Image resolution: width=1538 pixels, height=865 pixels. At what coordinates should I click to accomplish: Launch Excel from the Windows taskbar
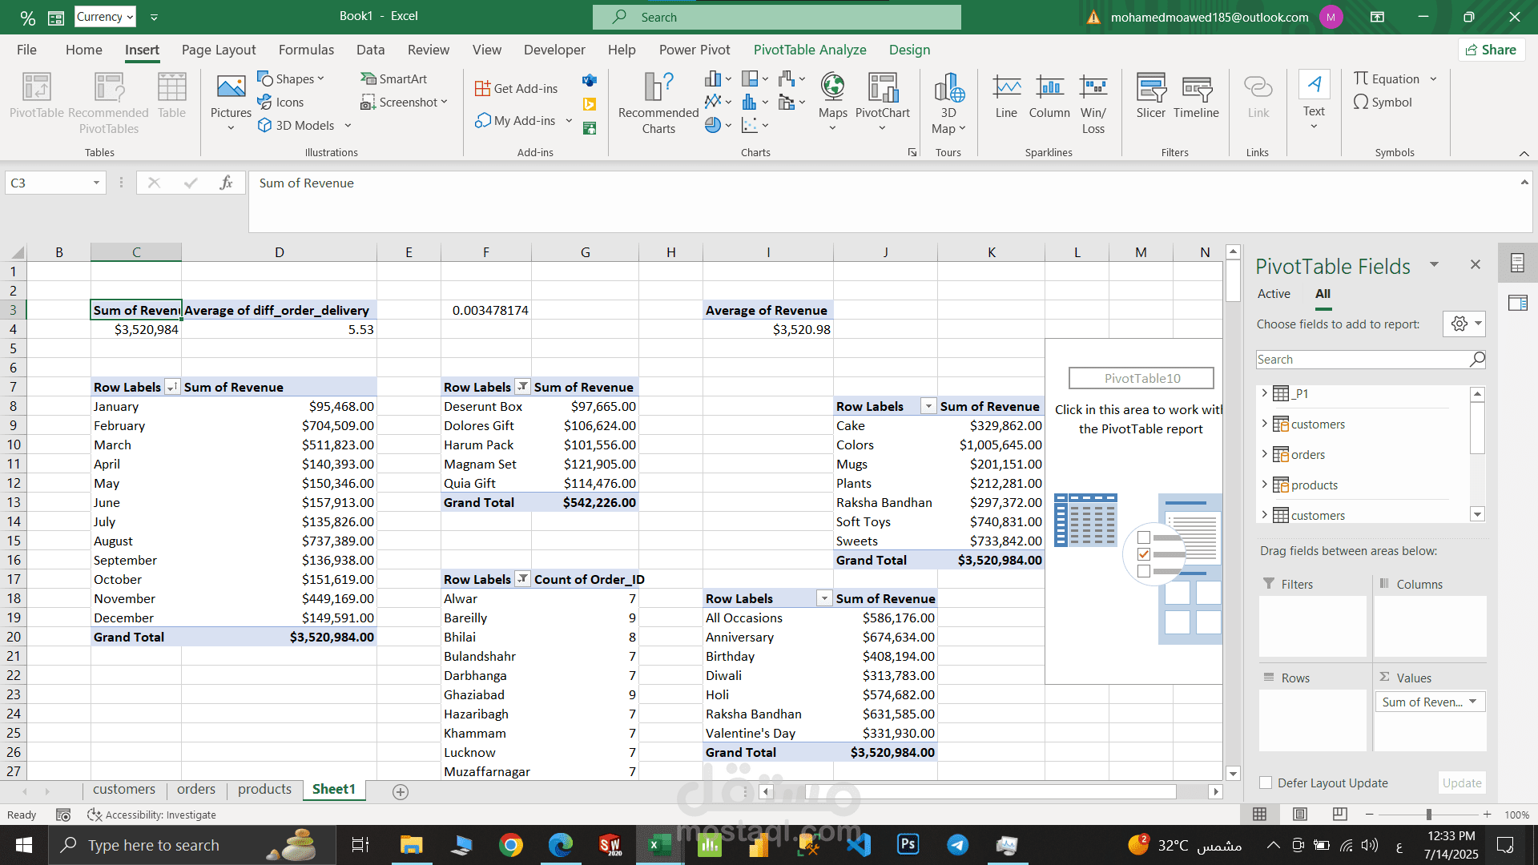point(658,845)
